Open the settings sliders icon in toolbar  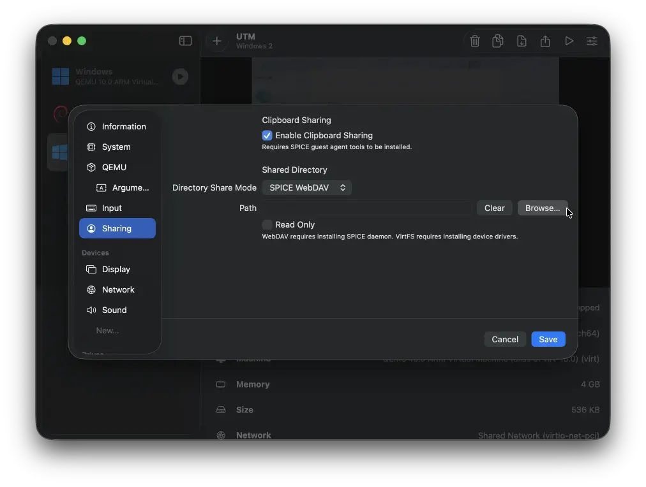coord(592,41)
